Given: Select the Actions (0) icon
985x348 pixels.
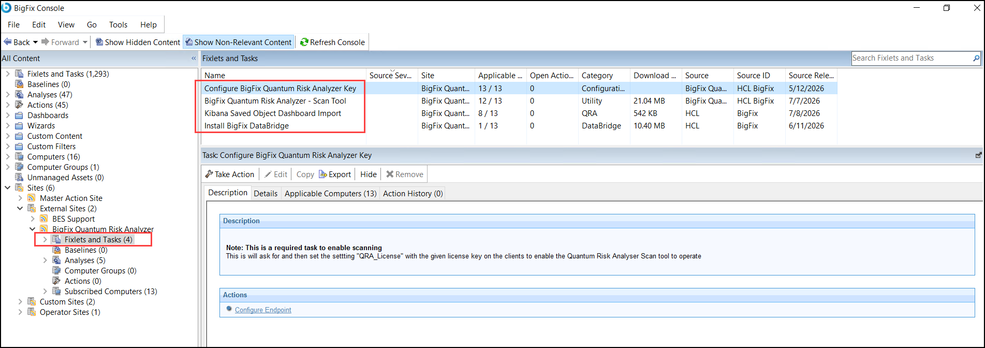Looking at the screenshot, I should pyautogui.click(x=56, y=281).
